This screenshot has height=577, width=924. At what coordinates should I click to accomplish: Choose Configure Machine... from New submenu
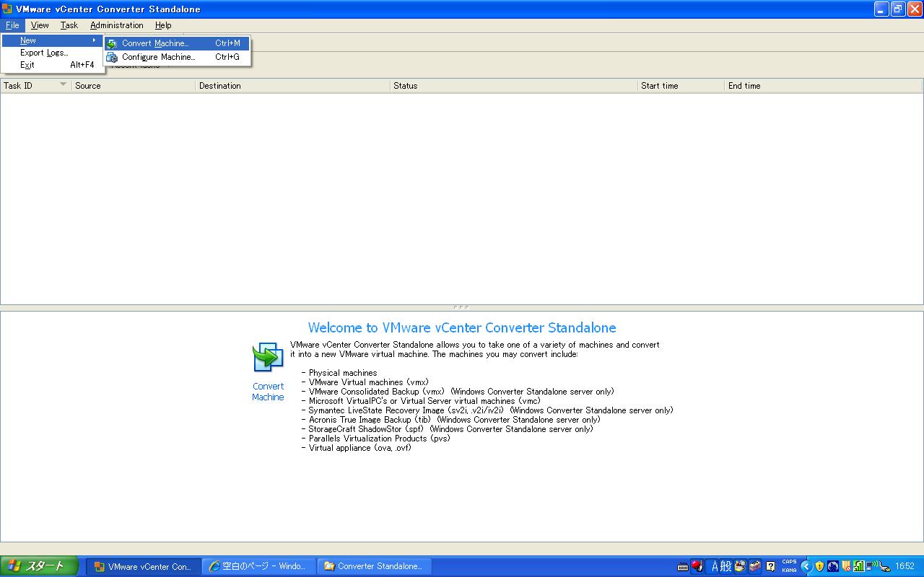pyautogui.click(x=177, y=57)
